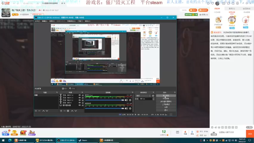Open source properties gear in Sources dock
The width and height of the screenshot is (254, 143).
[68, 111]
